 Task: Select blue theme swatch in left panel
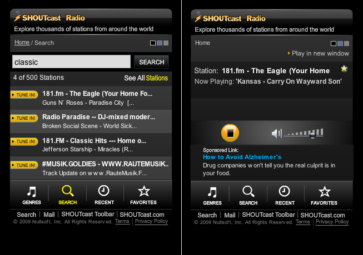tap(160, 43)
